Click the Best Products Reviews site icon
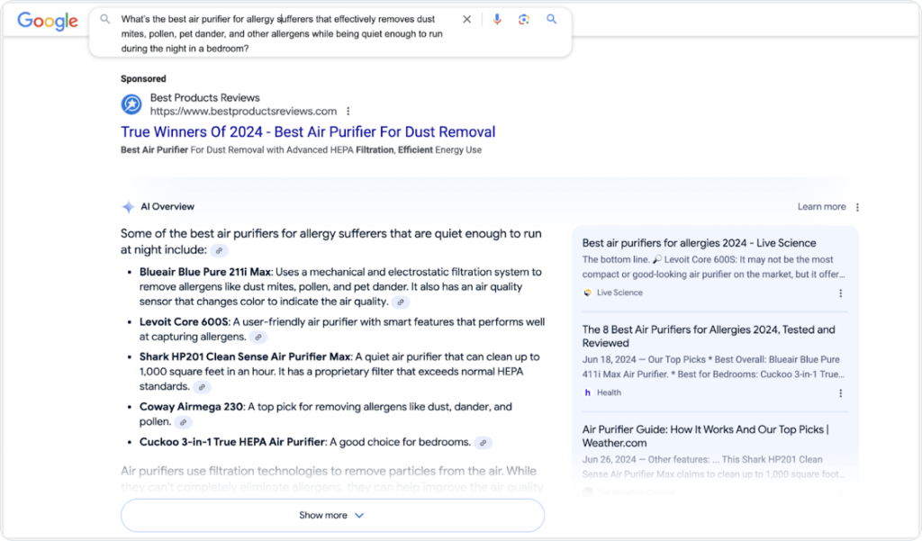 click(131, 104)
